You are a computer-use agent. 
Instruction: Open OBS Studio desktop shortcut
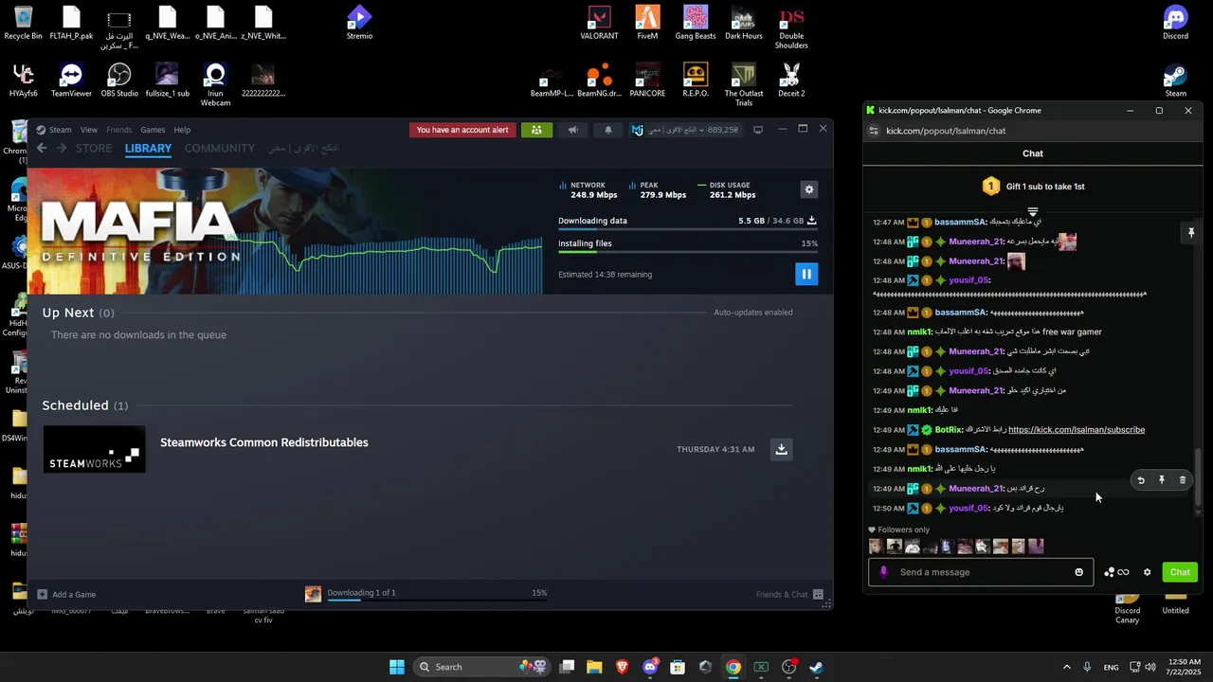click(x=119, y=81)
